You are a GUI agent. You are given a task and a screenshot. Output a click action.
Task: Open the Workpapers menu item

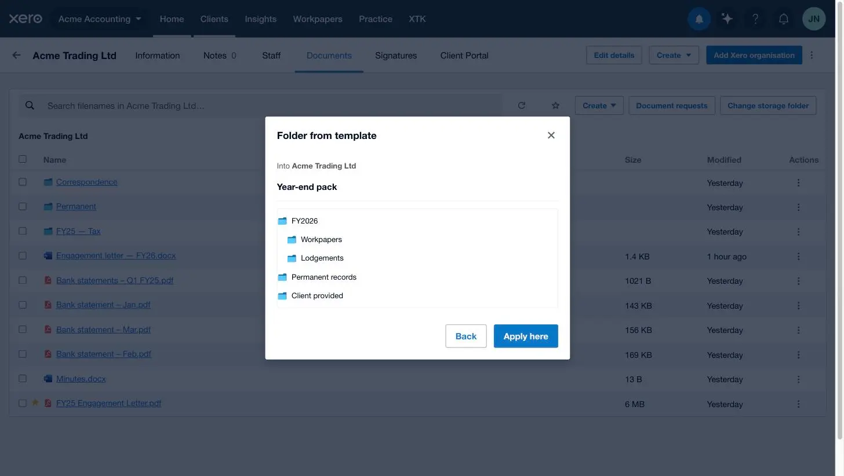(318, 19)
